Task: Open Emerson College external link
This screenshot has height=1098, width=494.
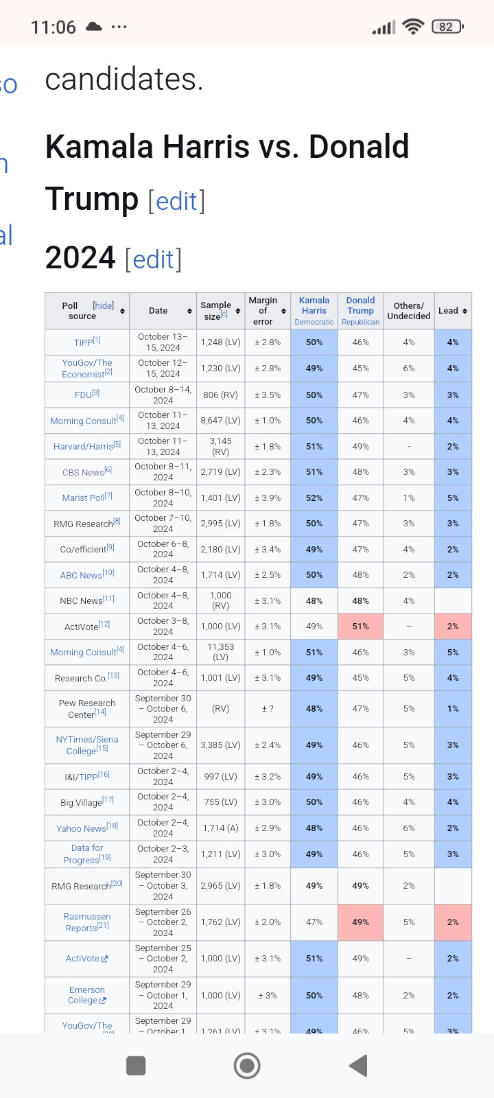Action: point(87,995)
